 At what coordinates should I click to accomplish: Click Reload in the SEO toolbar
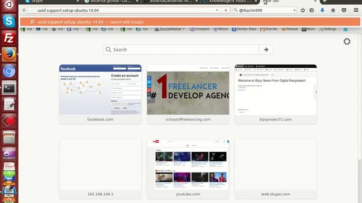click(x=290, y=29)
